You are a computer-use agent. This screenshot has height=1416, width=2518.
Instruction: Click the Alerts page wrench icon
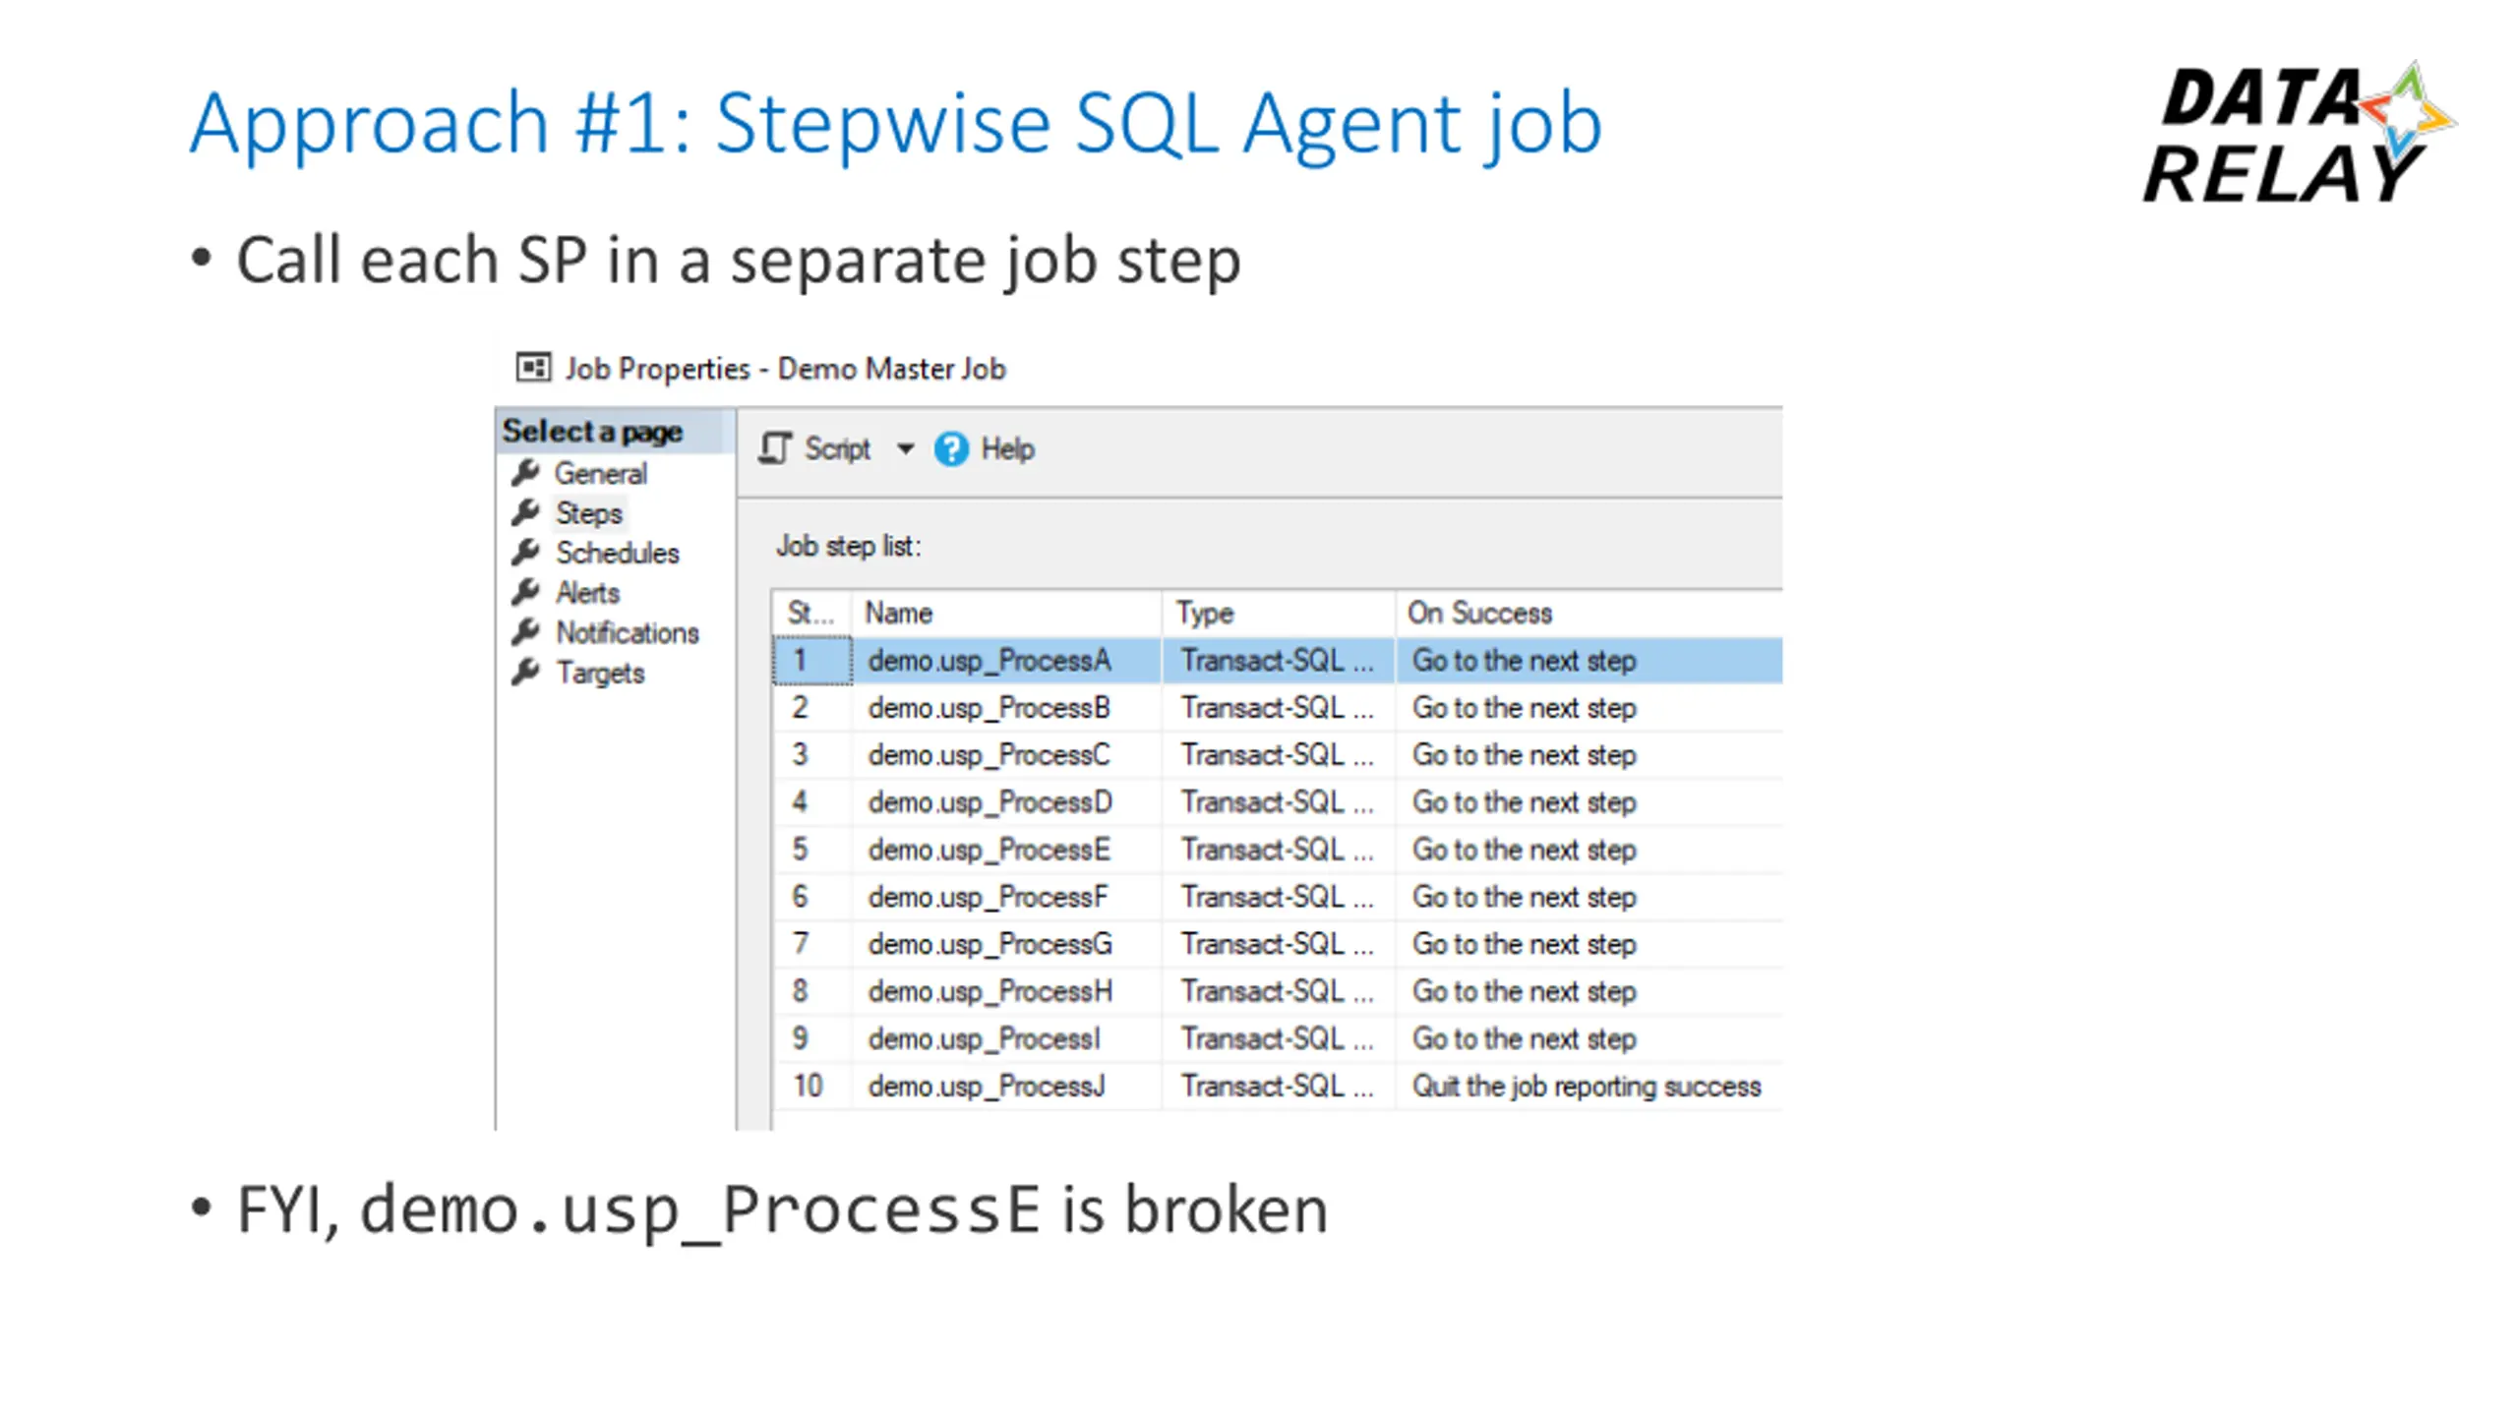pyautogui.click(x=526, y=592)
